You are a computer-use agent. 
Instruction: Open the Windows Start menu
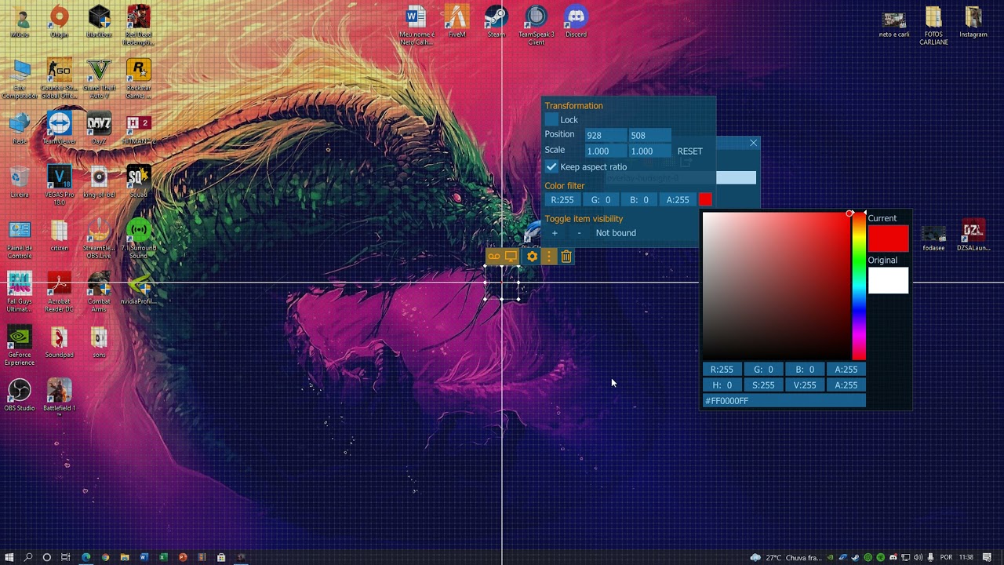tap(9, 558)
